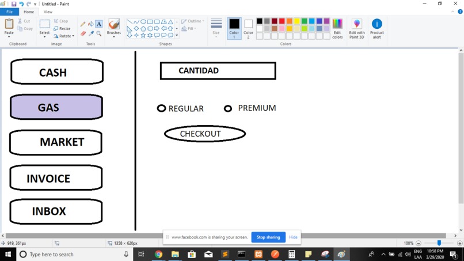Click the Copy command
Viewport: 464px width, 261px height.
coord(25,29)
